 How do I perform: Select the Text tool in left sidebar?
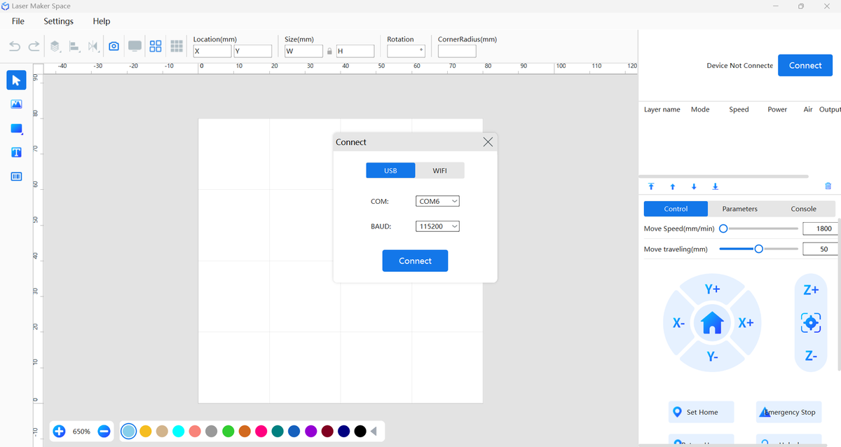point(17,152)
